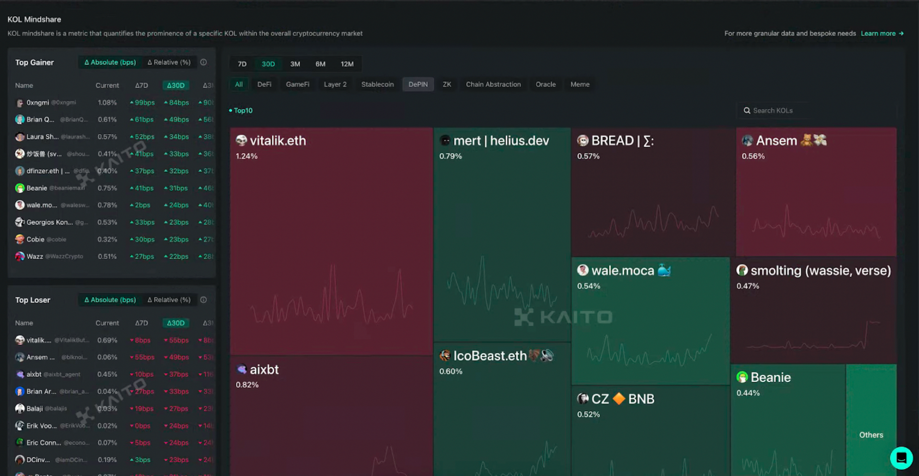Viewport: 919px width, 476px height.
Task: Switch to 7D time range
Action: tap(242, 64)
